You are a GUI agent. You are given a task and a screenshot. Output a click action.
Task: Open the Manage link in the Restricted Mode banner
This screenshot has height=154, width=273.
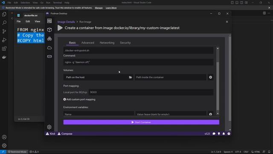coord(99,8)
